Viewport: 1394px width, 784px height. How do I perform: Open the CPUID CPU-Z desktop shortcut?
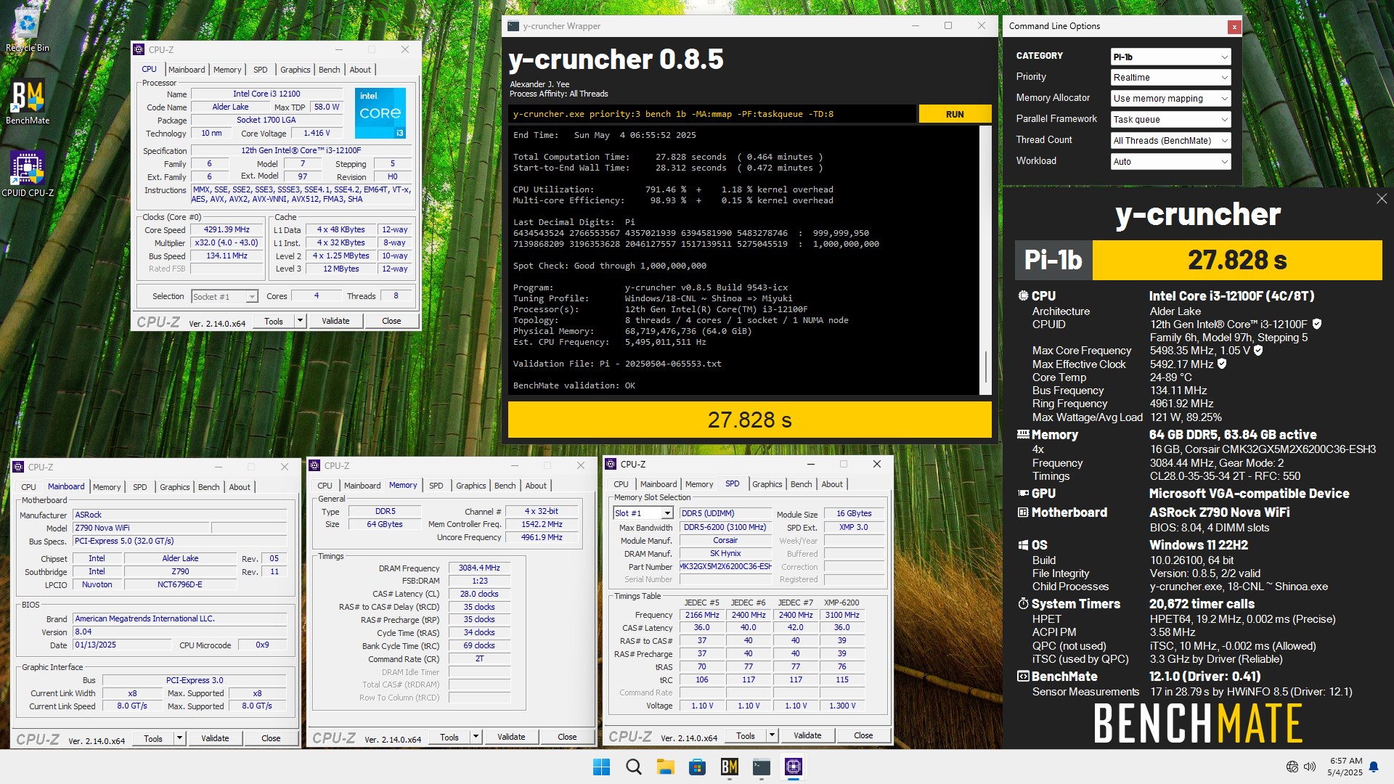coord(28,174)
